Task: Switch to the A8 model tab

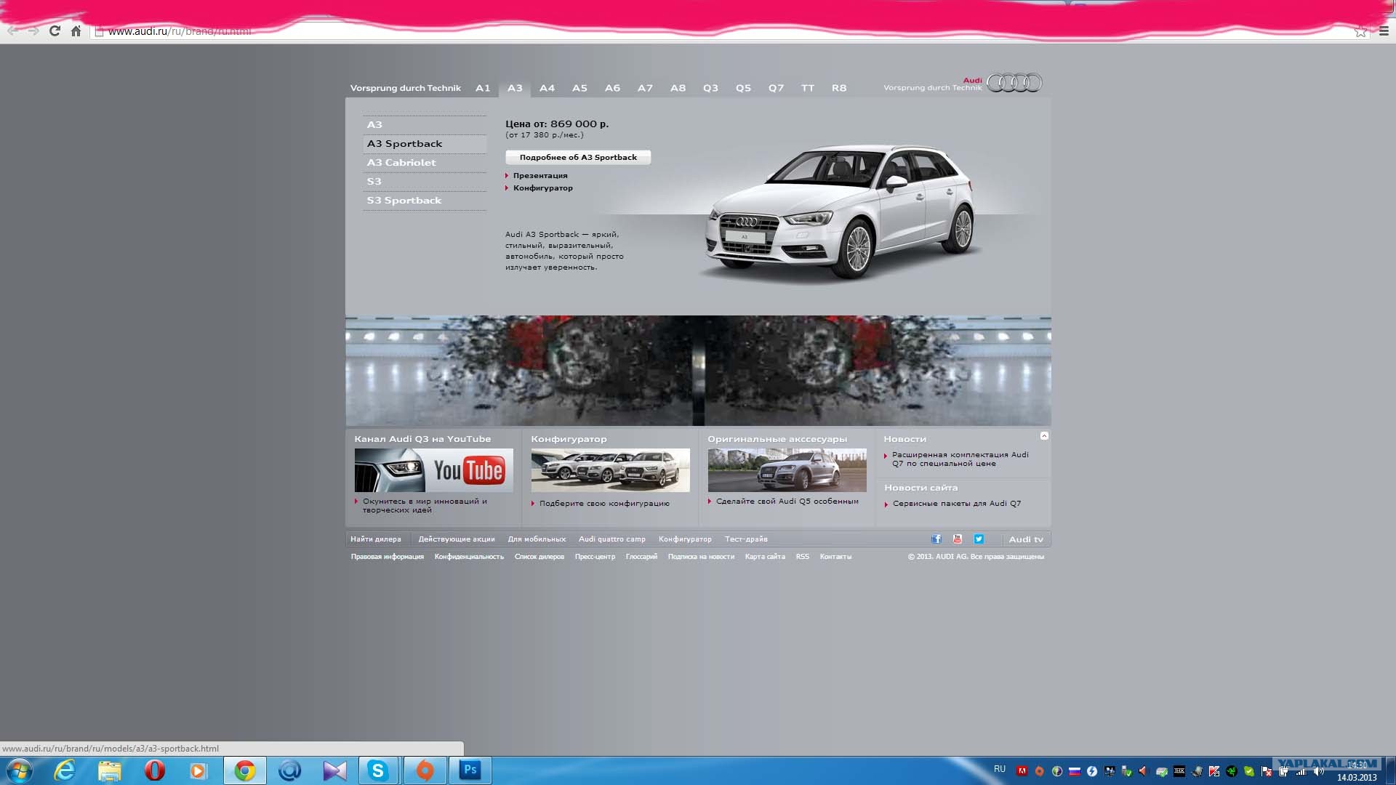Action: pos(678,88)
